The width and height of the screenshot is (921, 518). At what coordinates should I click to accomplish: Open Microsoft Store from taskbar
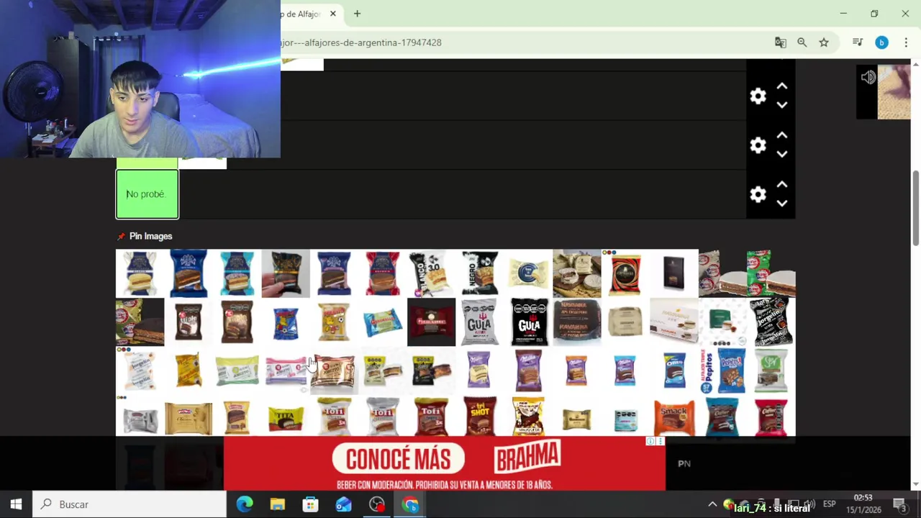(x=311, y=504)
